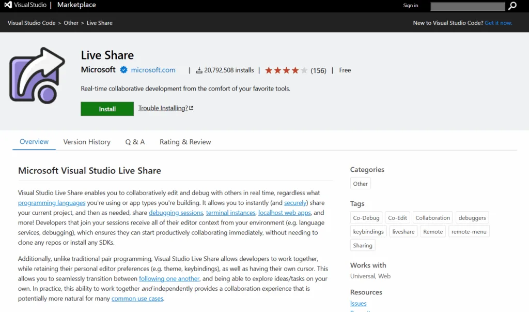Click in the marketplace search field
This screenshot has height=312, width=529.
tap(468, 6)
